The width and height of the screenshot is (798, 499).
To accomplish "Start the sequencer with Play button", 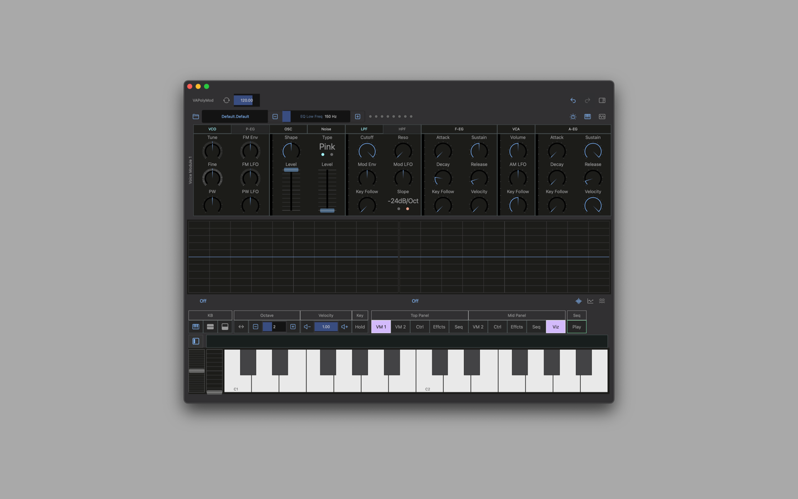I will pos(577,327).
